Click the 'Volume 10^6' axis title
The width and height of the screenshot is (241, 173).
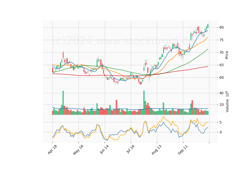pyautogui.click(x=227, y=102)
